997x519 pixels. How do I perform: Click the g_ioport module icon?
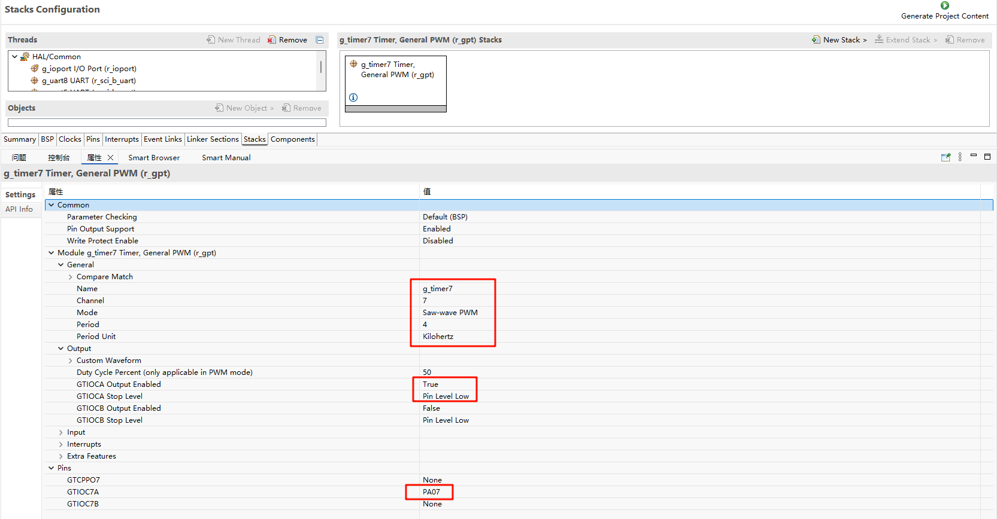coord(35,69)
